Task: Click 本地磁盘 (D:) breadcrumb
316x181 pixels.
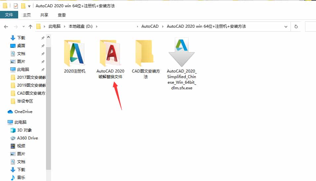Action: point(80,26)
